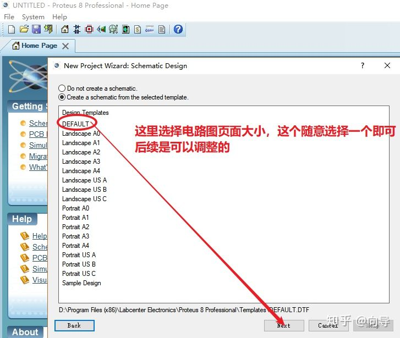Open the File menu
Screen dimensions: 400x338
click(9, 17)
